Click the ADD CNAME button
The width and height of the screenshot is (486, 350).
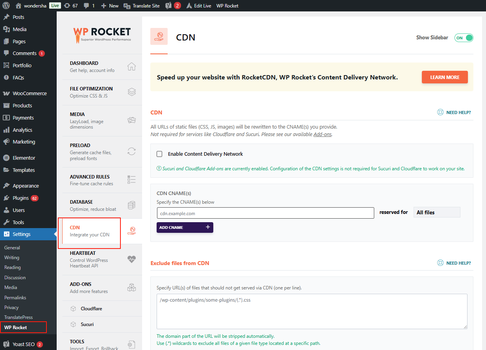click(185, 227)
